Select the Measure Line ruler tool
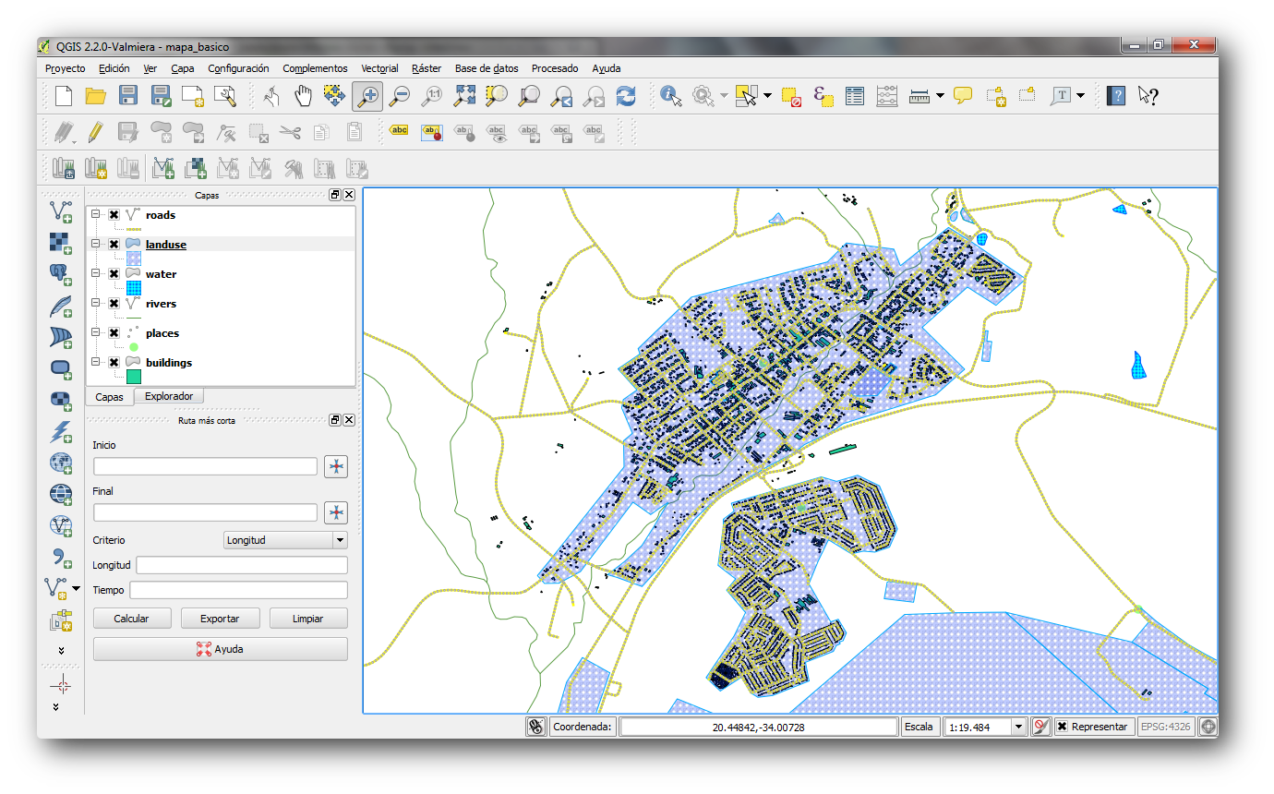The width and height of the screenshot is (1274, 794). tap(919, 95)
